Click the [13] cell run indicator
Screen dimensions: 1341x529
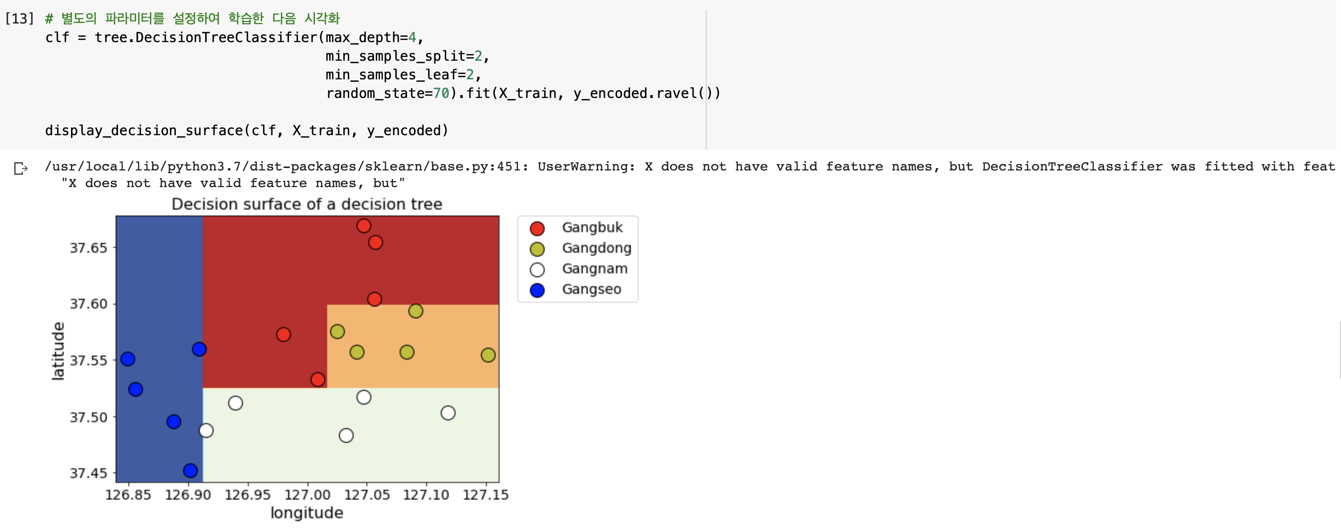19,19
